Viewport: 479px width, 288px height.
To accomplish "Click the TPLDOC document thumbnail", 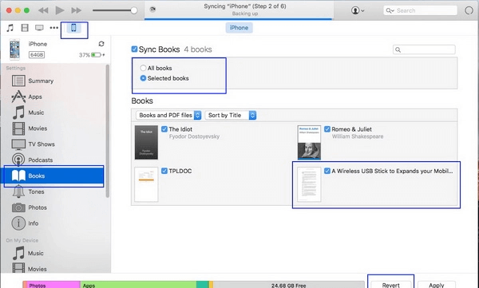I will [x=146, y=184].
